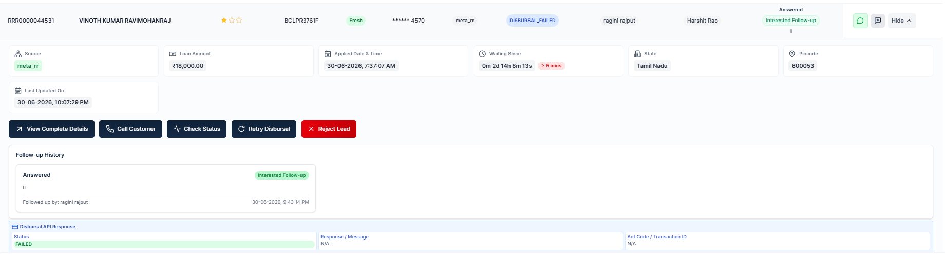Click the Disbursal API Response heading
The width and height of the screenshot is (945, 259).
click(x=47, y=227)
